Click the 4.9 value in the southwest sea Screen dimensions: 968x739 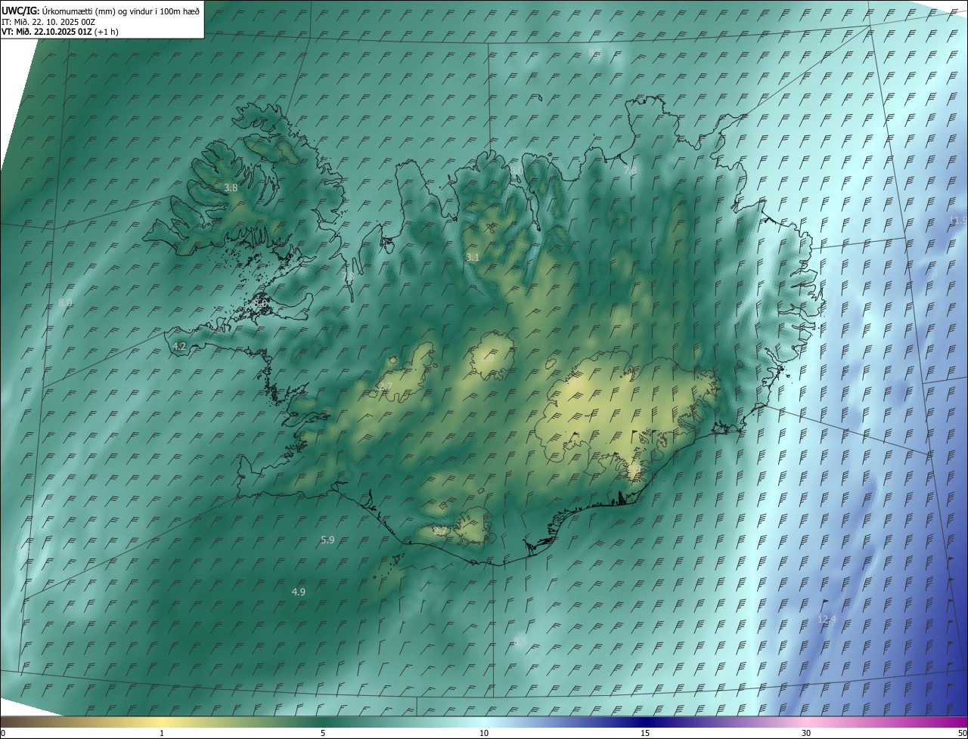pos(299,592)
